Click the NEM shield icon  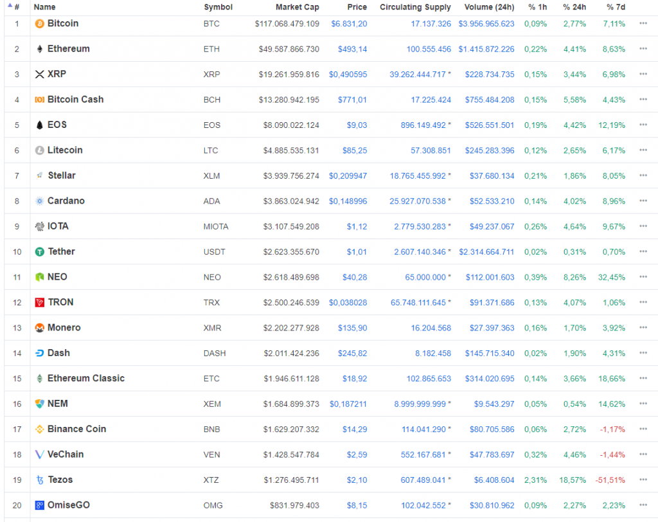click(39, 404)
